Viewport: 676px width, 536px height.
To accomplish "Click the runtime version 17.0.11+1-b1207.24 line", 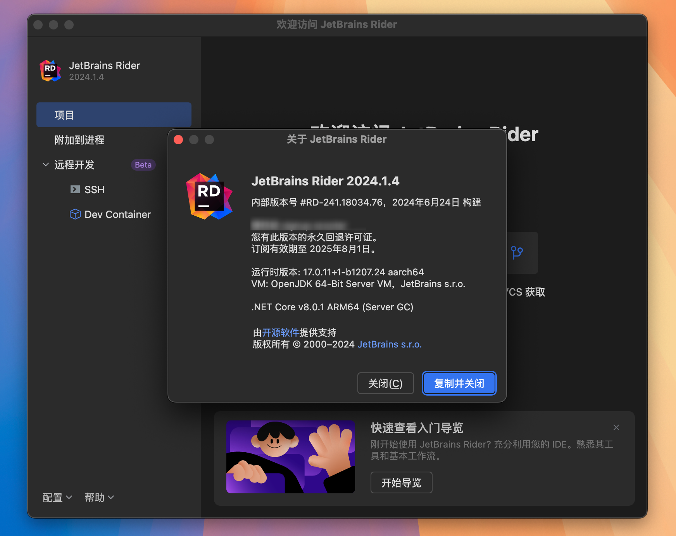I will [338, 272].
